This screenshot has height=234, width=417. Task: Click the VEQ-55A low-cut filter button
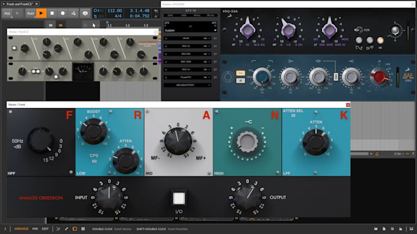pyautogui.click(x=359, y=40)
